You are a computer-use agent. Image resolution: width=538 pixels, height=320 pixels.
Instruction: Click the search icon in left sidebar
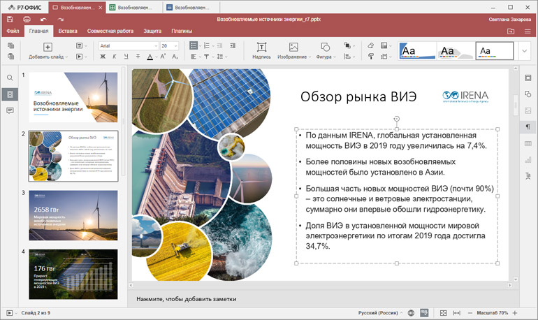tap(10, 78)
